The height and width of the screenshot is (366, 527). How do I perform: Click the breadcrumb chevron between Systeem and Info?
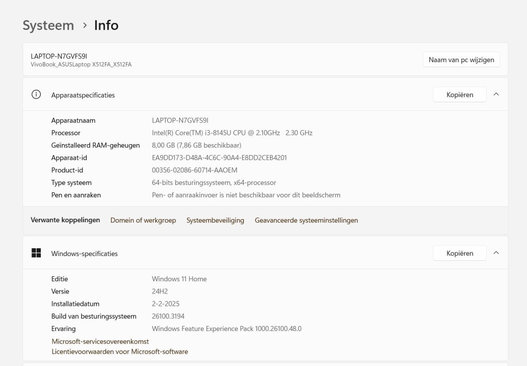(85, 26)
